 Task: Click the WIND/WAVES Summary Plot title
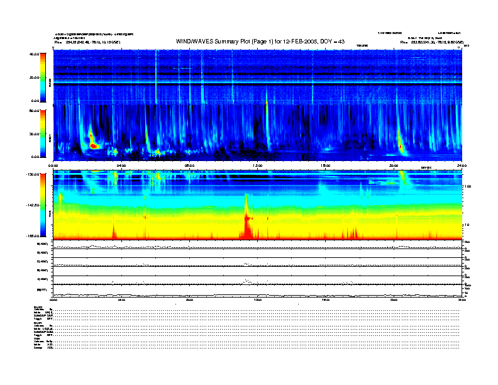pos(260,42)
